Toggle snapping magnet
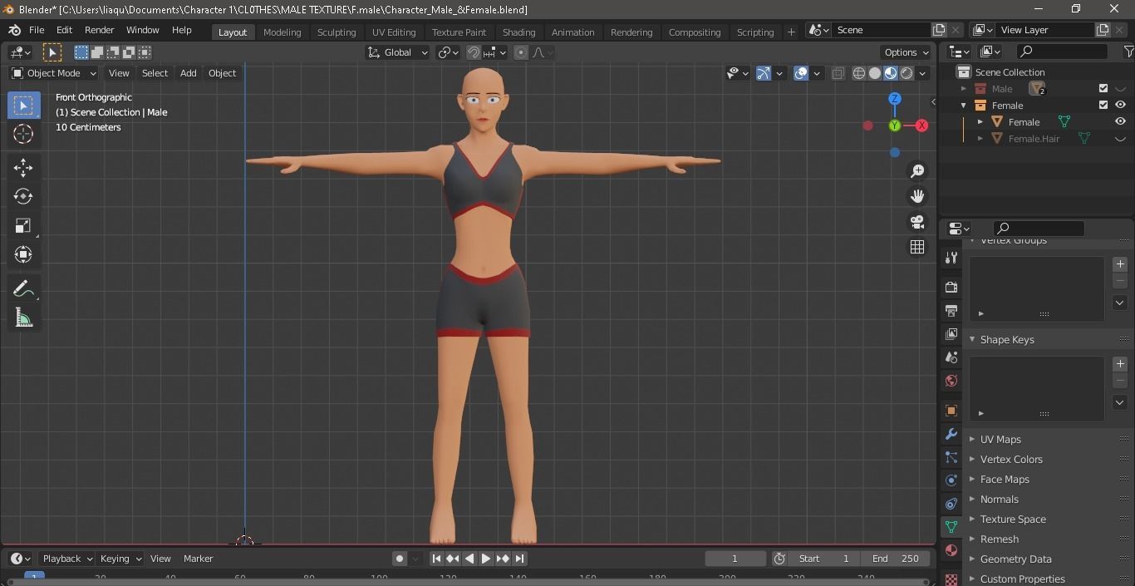Viewport: 1135px width, 586px height. pos(474,52)
